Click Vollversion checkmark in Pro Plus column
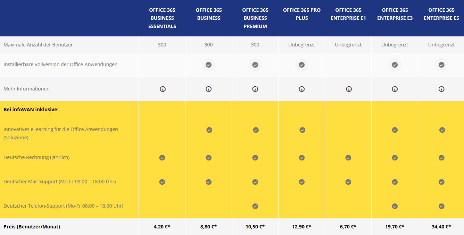 [x=302, y=65]
